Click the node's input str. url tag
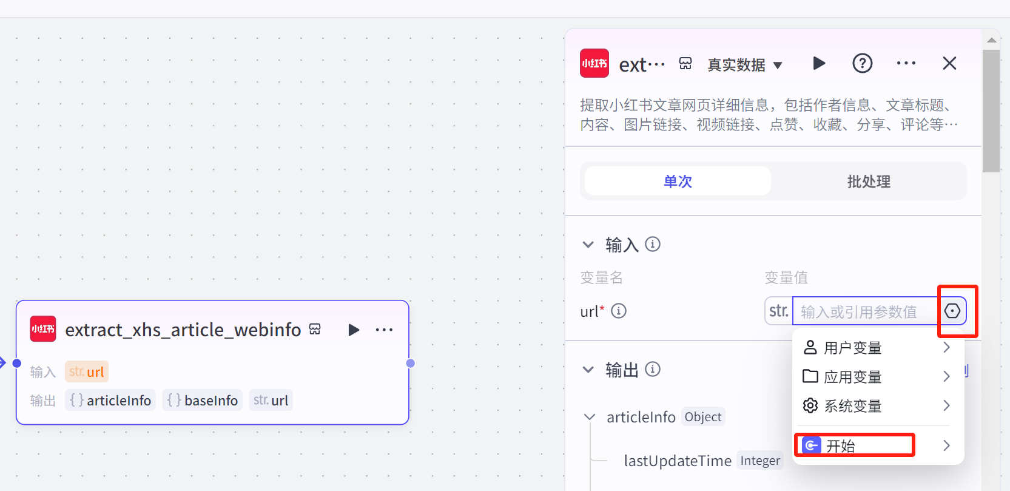 87,372
